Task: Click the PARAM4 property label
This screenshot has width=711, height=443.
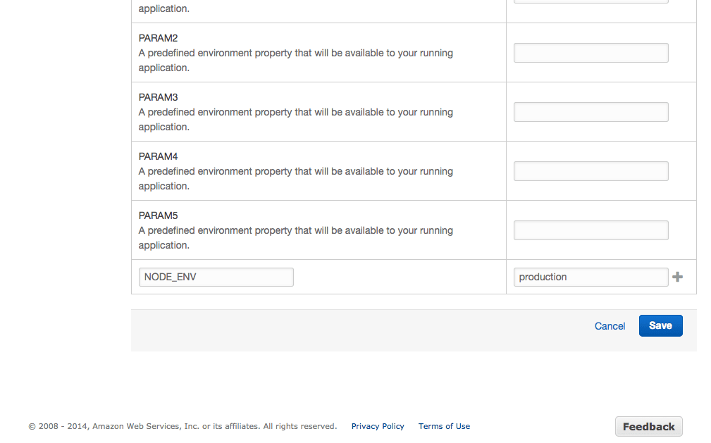Action: pyautogui.click(x=158, y=156)
